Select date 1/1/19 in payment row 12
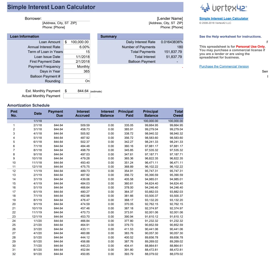The height and width of the screenshot is (256, 275). [x=38, y=171]
